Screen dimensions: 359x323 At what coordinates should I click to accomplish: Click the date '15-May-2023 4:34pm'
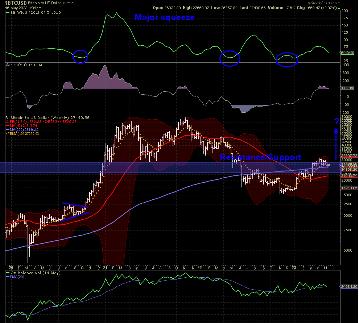(23, 8)
